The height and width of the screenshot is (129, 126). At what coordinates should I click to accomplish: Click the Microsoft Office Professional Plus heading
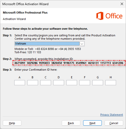pos(25,13)
